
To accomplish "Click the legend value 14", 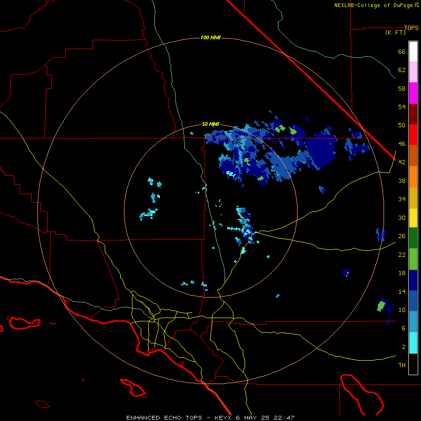I will click(402, 291).
